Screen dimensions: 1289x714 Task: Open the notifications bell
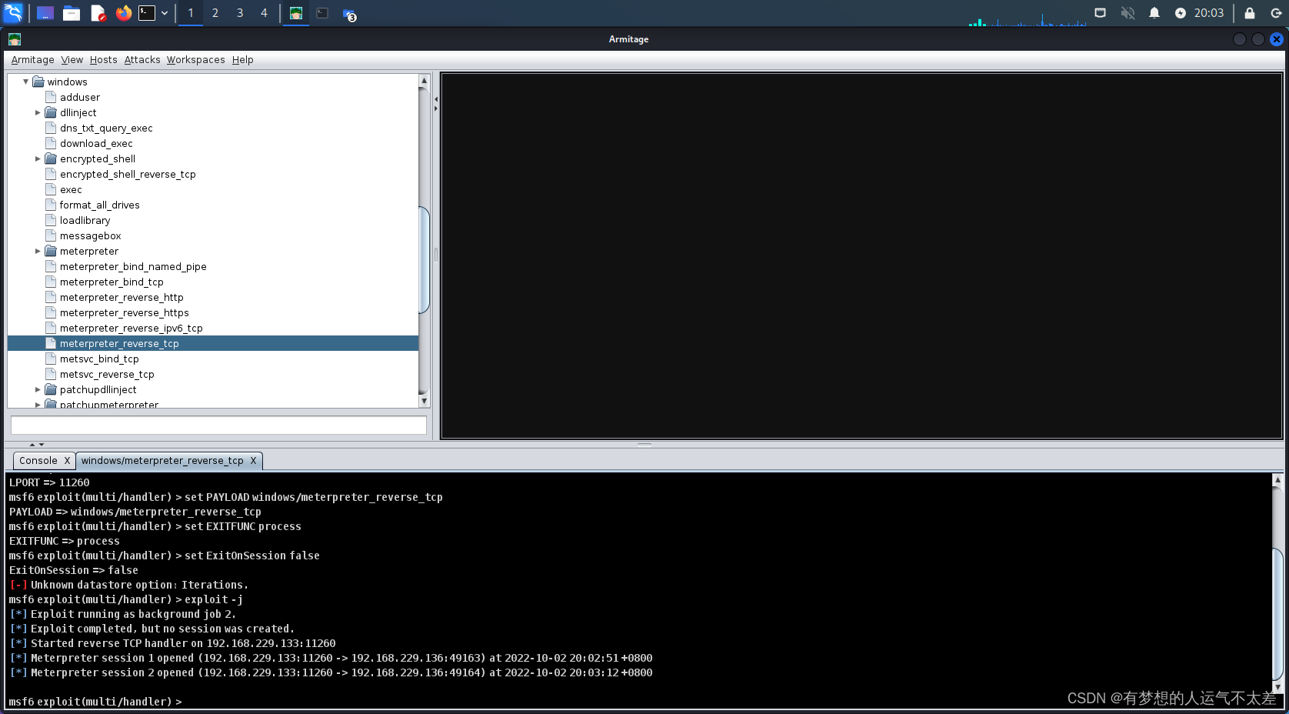(1154, 13)
